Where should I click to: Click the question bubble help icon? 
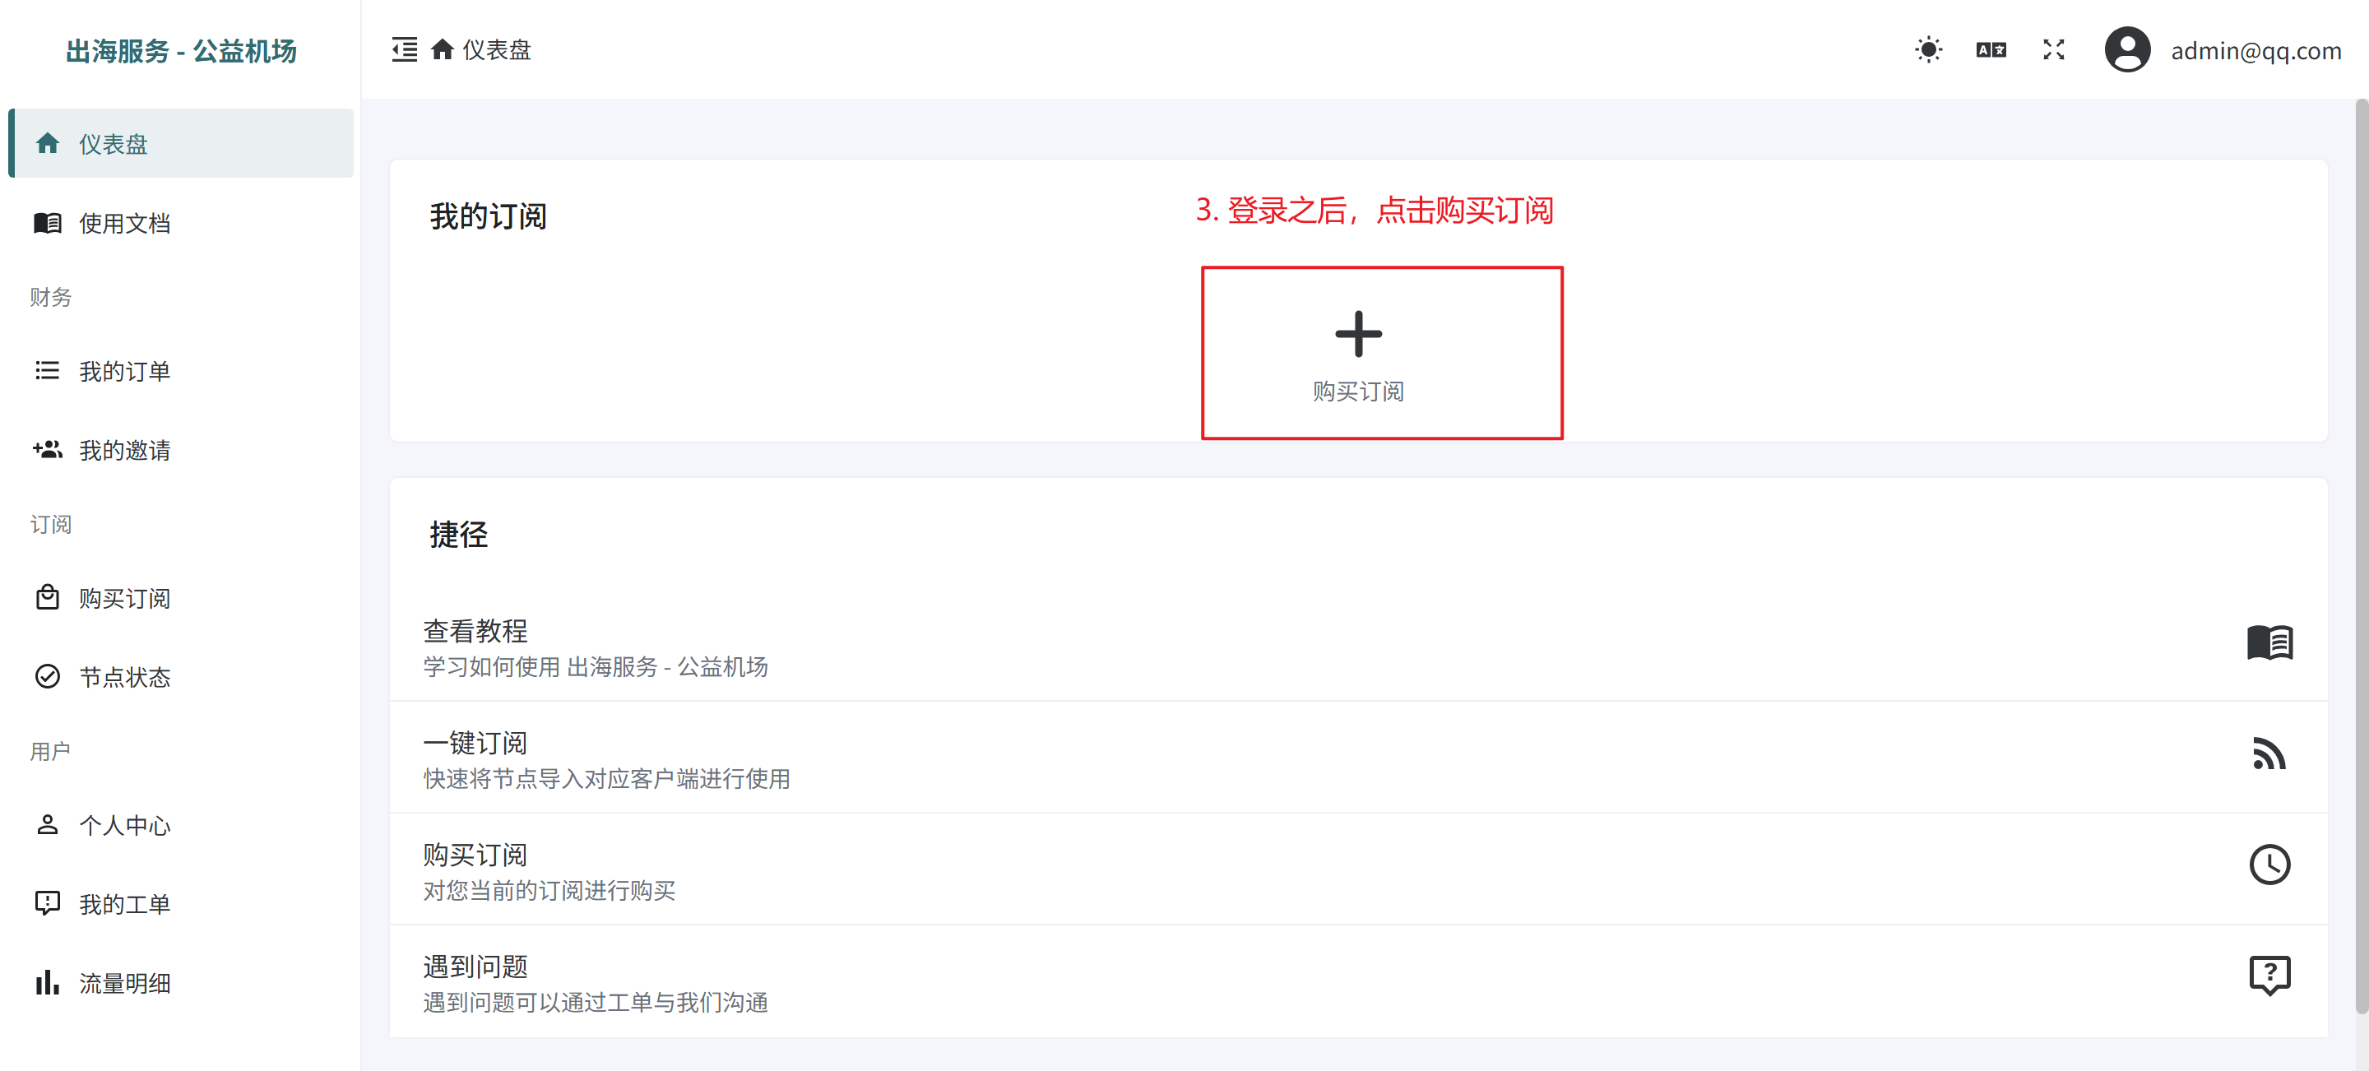[x=2269, y=976]
